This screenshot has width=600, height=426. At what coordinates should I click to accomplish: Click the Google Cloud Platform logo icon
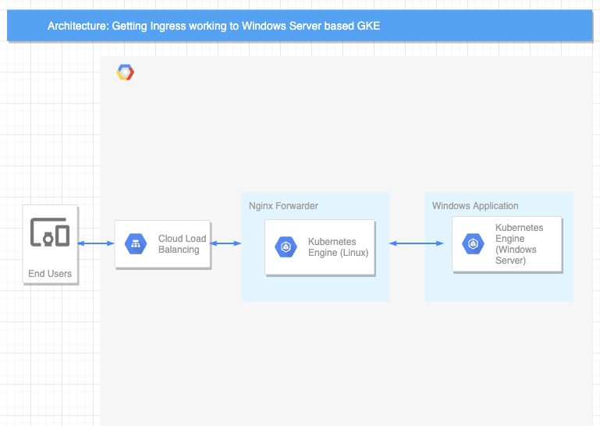(126, 73)
